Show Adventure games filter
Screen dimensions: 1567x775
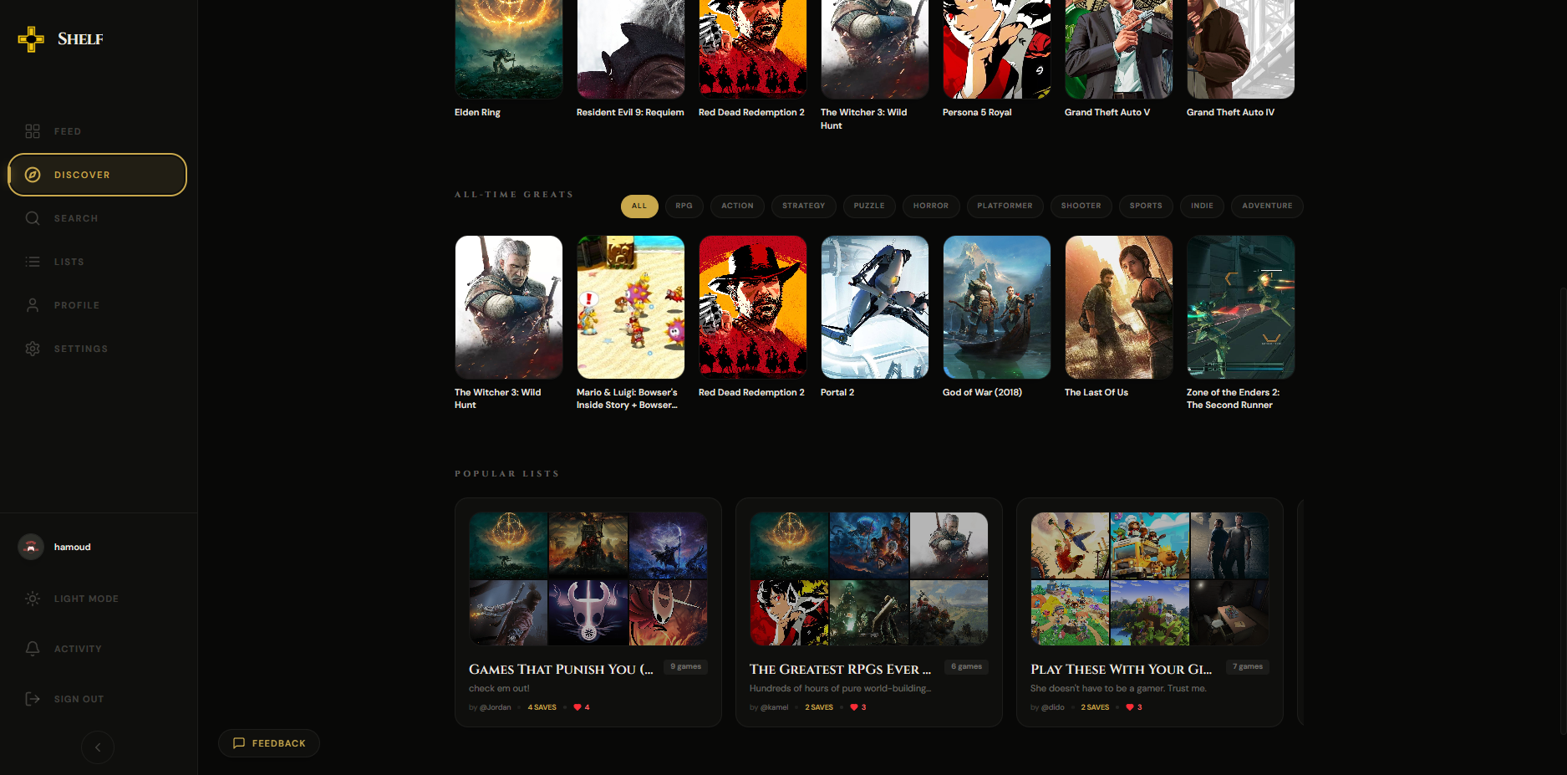(1267, 206)
